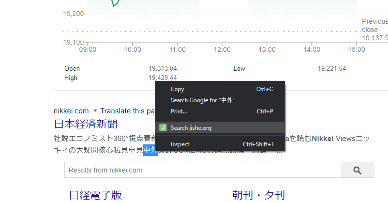Click the magnifier search button for nikkei.com
This screenshot has height=203, width=388.
pyautogui.click(x=358, y=170)
